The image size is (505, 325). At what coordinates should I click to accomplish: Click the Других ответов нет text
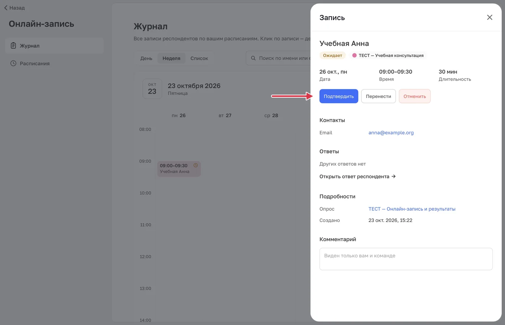pyautogui.click(x=343, y=164)
